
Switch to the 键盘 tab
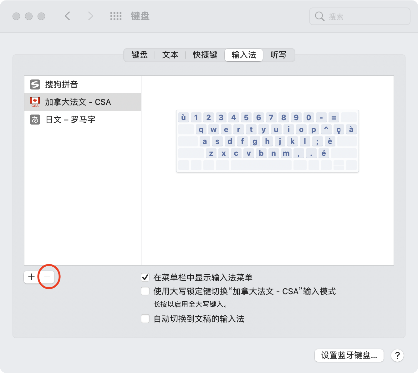tap(140, 55)
